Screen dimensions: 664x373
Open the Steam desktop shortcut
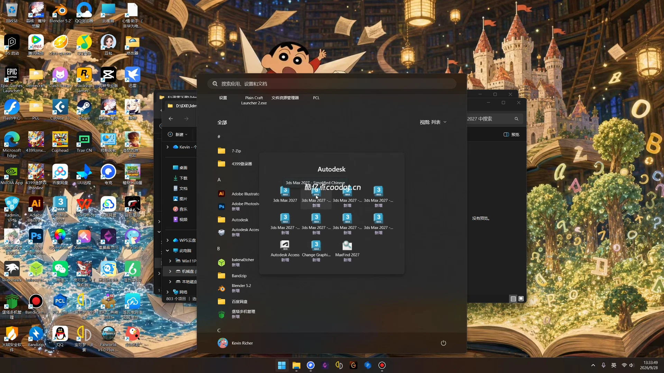[84, 110]
